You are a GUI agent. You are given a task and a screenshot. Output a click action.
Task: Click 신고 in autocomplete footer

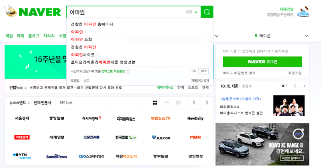coord(86,81)
